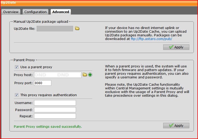The width and height of the screenshot is (198, 139).
Task: Click the Up2Date file input box
Action: point(55,28)
